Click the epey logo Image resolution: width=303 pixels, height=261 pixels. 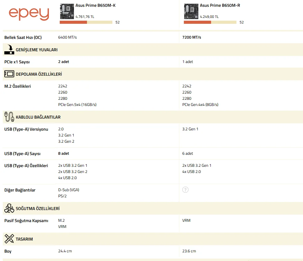point(29,14)
